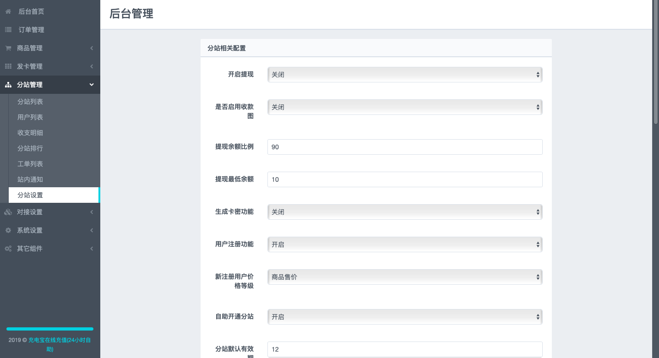This screenshot has height=358, width=659.
Task: Open 分站列表 in the sidebar
Action: click(30, 102)
